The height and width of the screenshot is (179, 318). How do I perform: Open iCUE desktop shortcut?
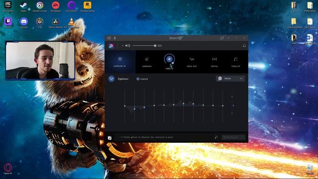point(40,22)
